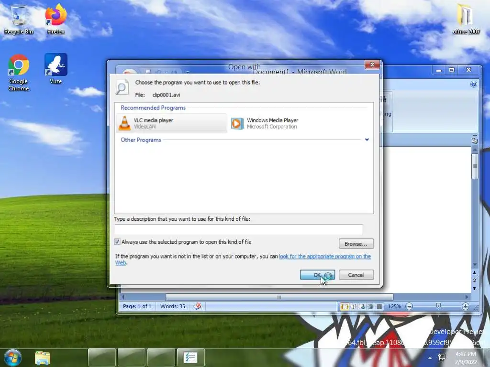Click the 4:47 PM taskbar clock
The image size is (490, 367).
pos(466,358)
